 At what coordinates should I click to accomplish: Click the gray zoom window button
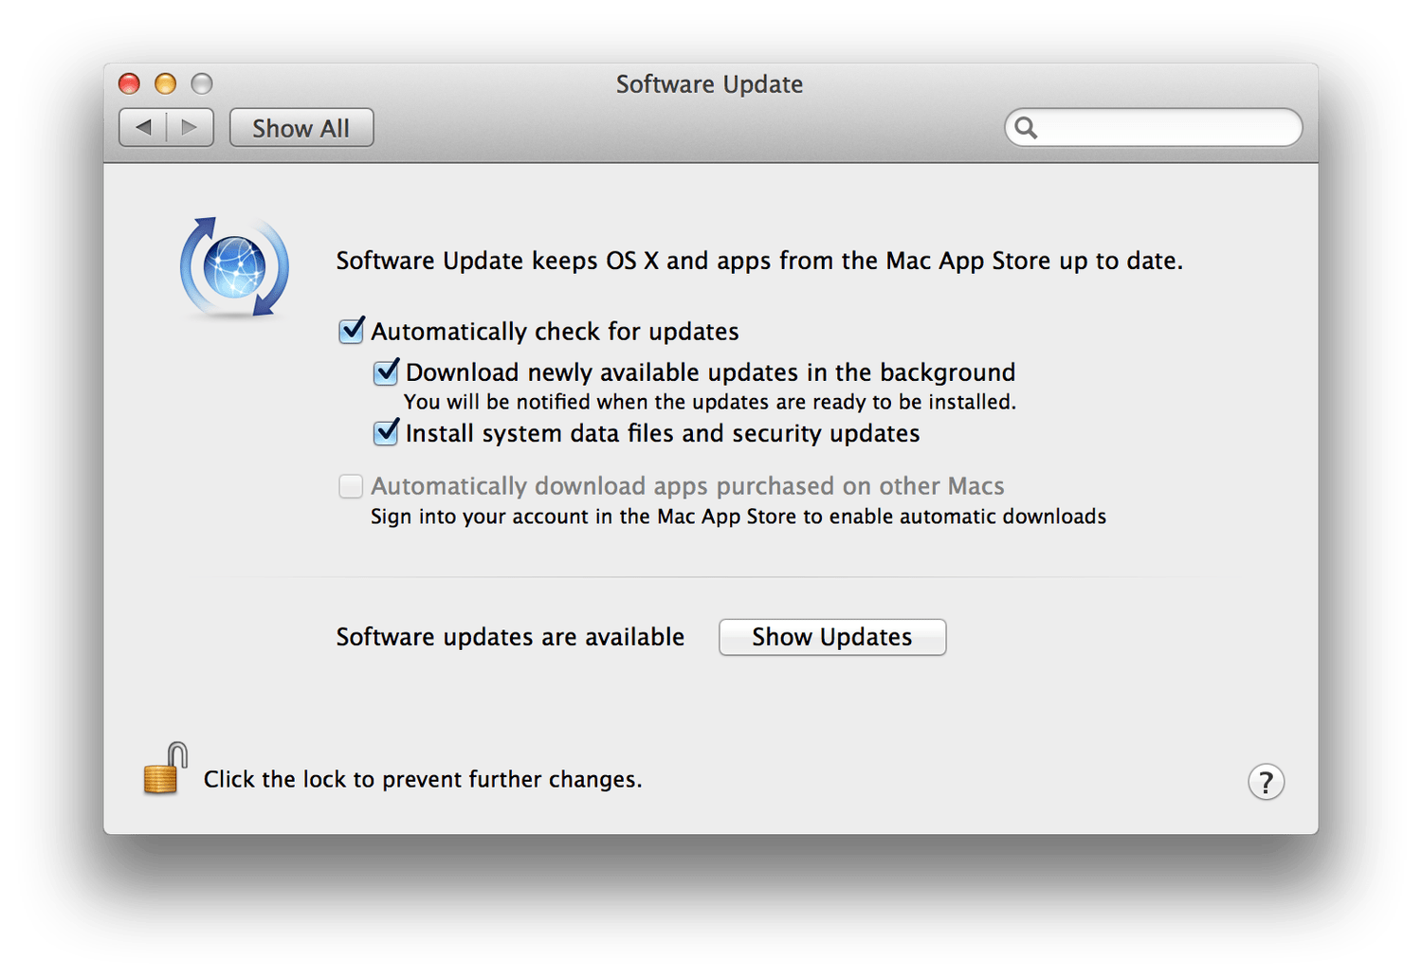tap(202, 84)
